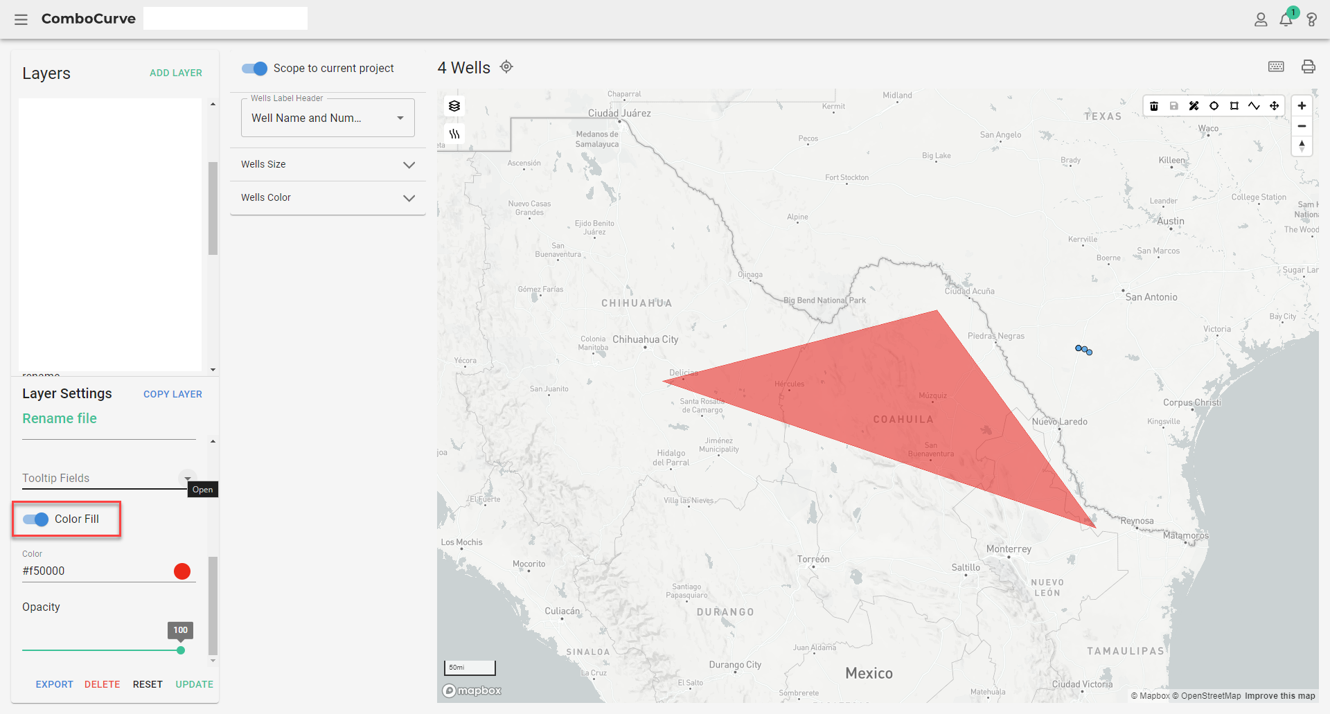Open the map layers stack icon

454,106
